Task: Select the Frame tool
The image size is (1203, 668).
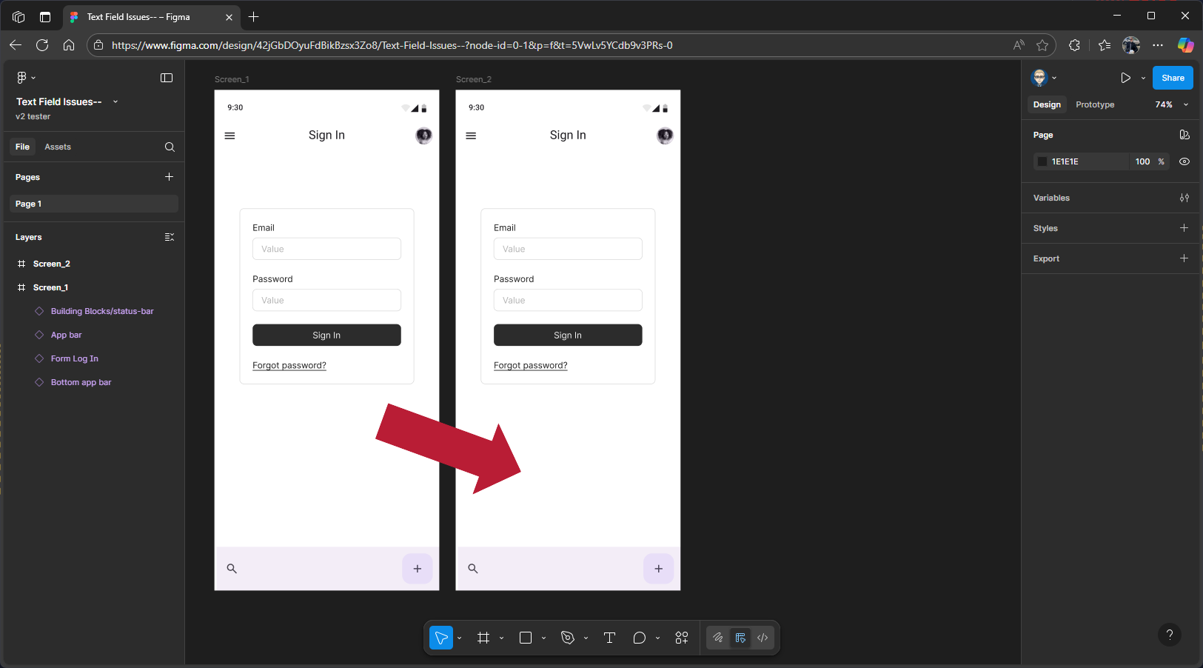Action: click(483, 638)
